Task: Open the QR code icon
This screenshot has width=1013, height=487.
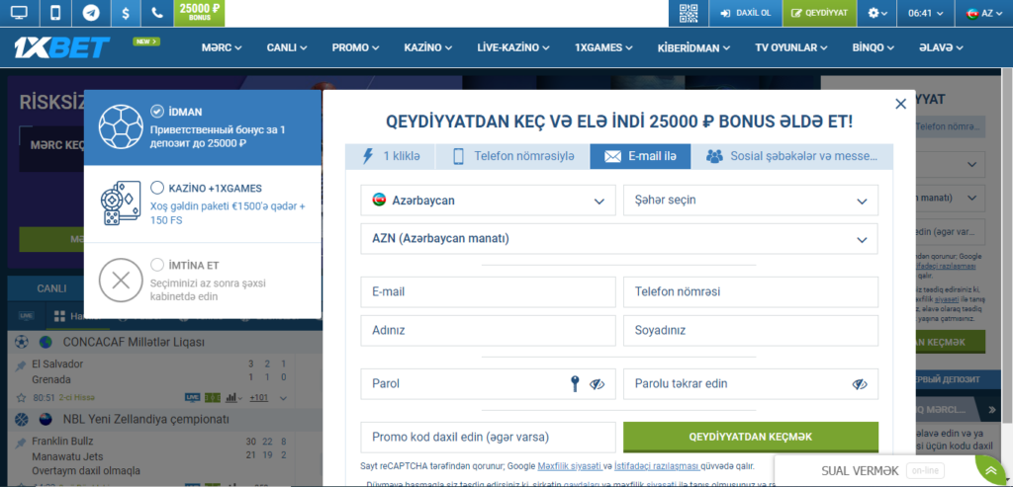Action: (689, 13)
